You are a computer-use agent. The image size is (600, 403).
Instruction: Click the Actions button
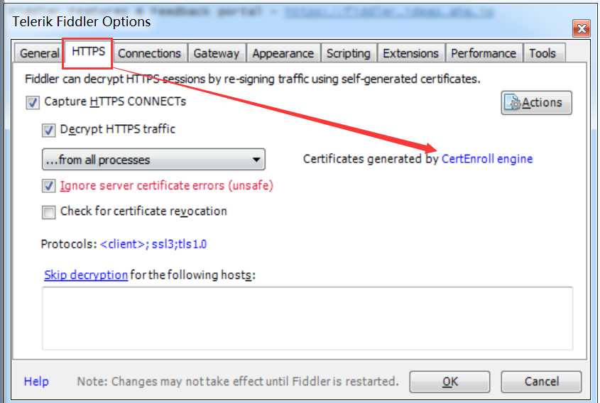click(x=536, y=102)
